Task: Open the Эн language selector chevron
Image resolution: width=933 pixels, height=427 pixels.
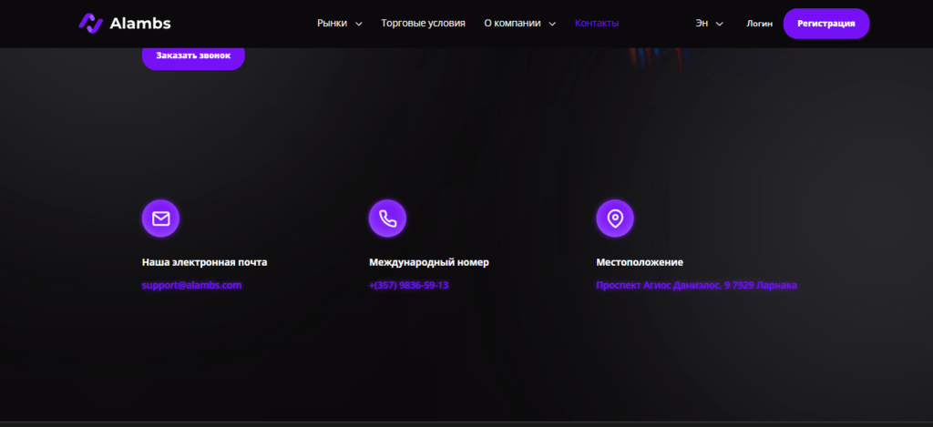Action: click(x=720, y=24)
